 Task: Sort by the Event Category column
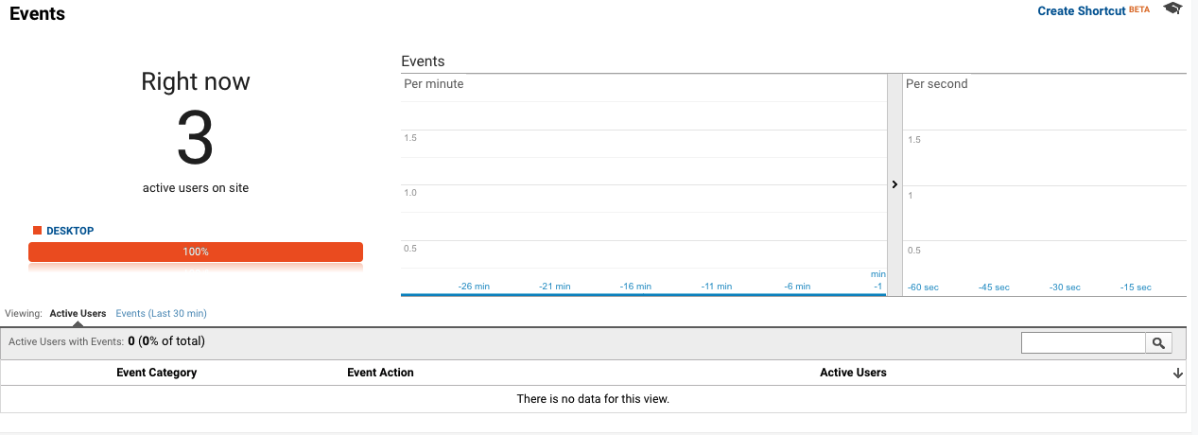pyautogui.click(x=156, y=373)
